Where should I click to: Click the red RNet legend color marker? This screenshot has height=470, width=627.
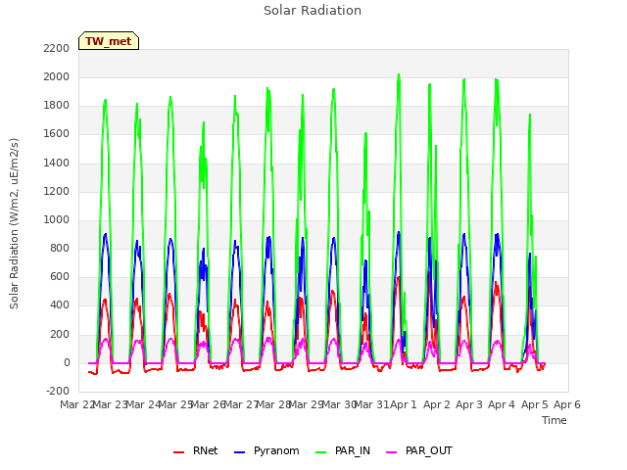click(x=178, y=452)
